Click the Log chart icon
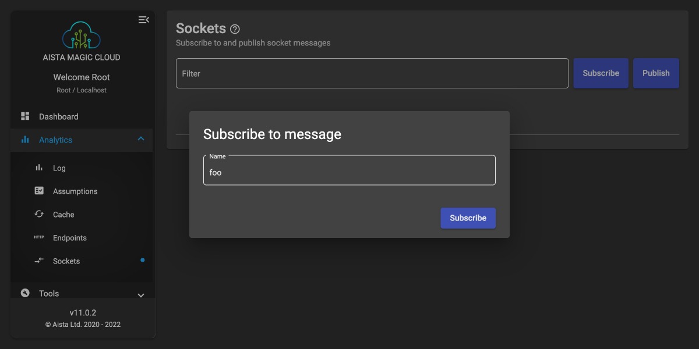699x349 pixels. 39,168
